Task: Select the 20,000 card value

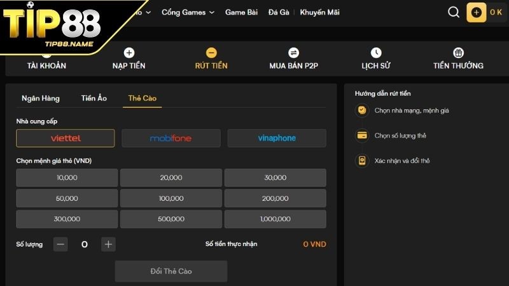Action: point(171,178)
